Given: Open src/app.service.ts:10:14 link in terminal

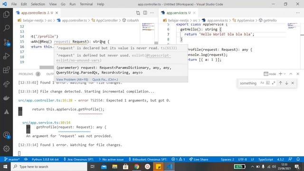Looking at the screenshot, I should [x=47, y=123].
